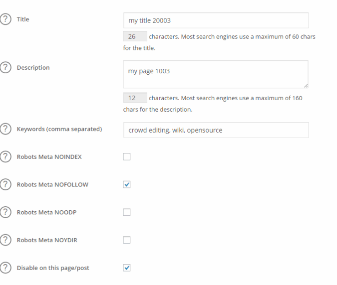Click the 'Robots Meta NOODP' label
The image size is (337, 285).
click(x=46, y=212)
